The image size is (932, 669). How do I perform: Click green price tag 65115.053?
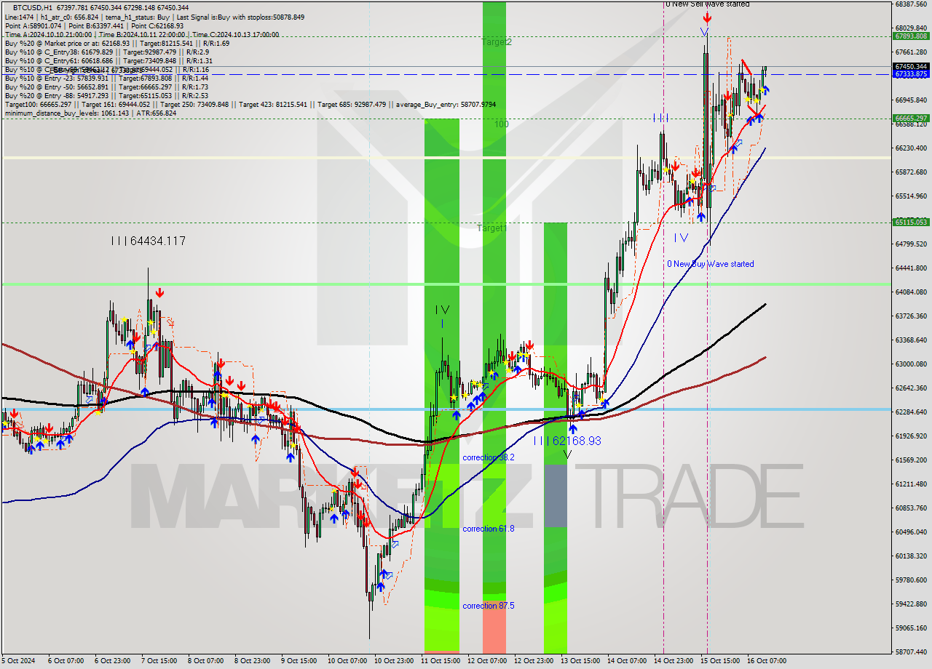click(x=910, y=222)
